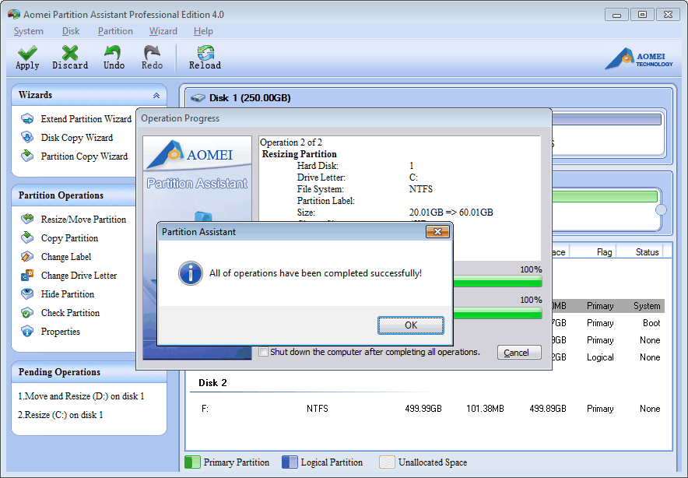Open the System menu
The height and width of the screenshot is (478, 688).
coord(29,31)
